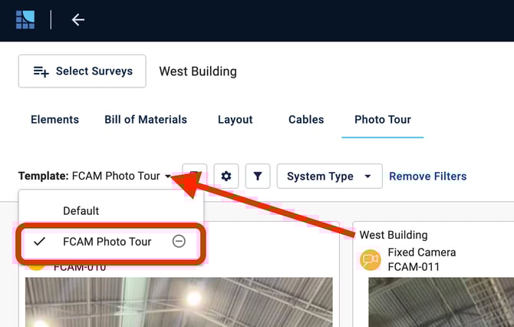Choose the Default template option
Image resolution: width=514 pixels, height=327 pixels.
click(x=81, y=210)
